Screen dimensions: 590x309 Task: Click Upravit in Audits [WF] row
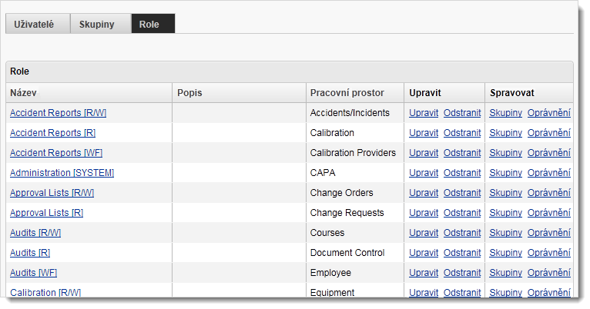(x=423, y=273)
